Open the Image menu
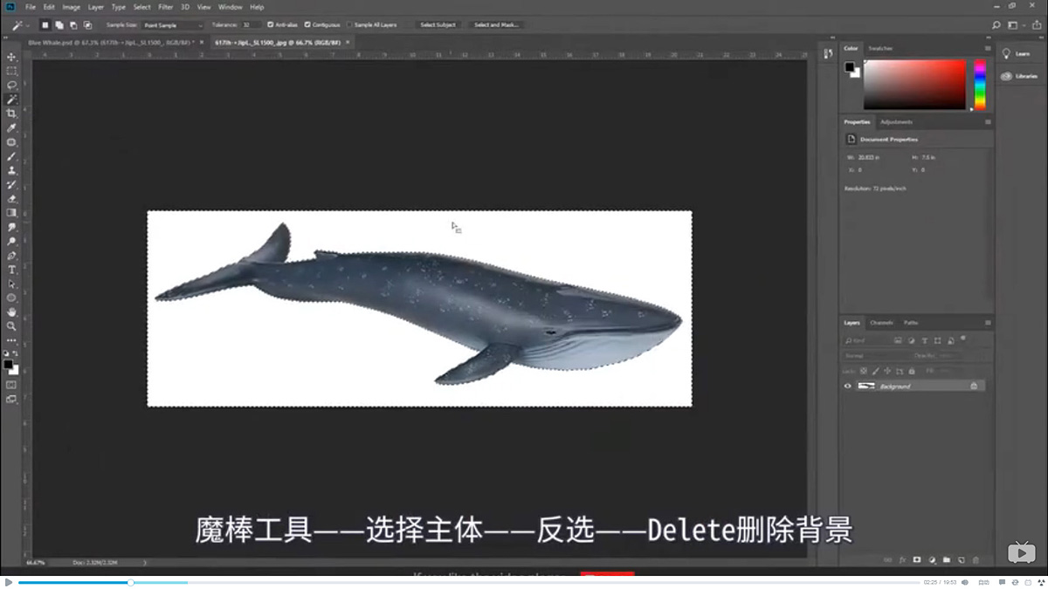 click(71, 6)
